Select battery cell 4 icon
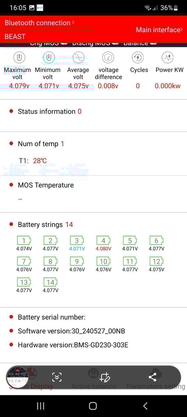This screenshot has width=187, height=417. (x=103, y=241)
